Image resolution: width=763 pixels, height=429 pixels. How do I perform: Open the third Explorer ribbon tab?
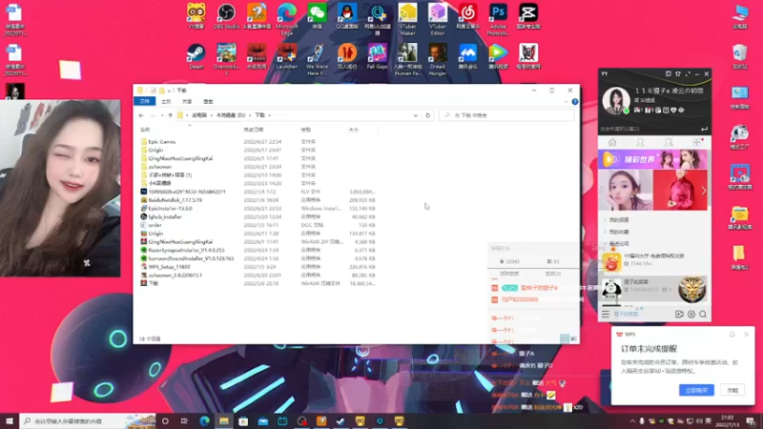tap(187, 101)
